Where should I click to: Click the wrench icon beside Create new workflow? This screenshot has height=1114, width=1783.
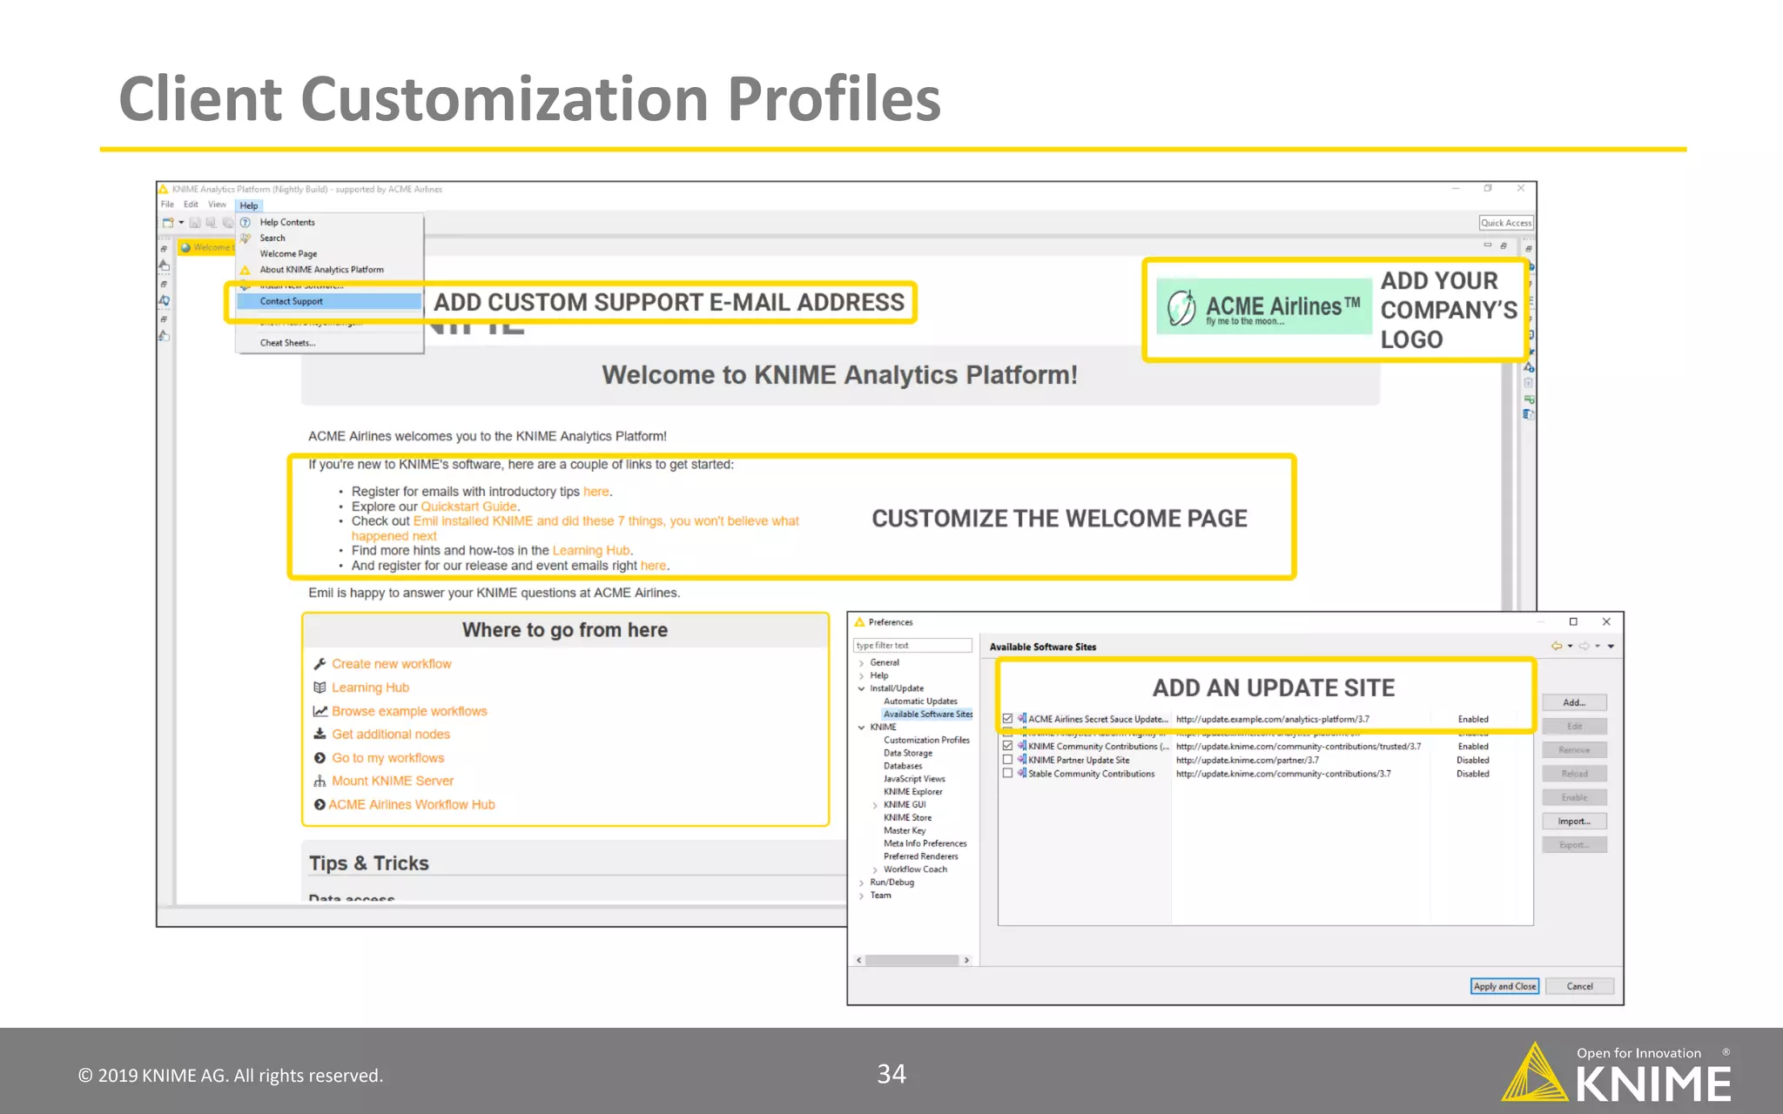click(320, 664)
